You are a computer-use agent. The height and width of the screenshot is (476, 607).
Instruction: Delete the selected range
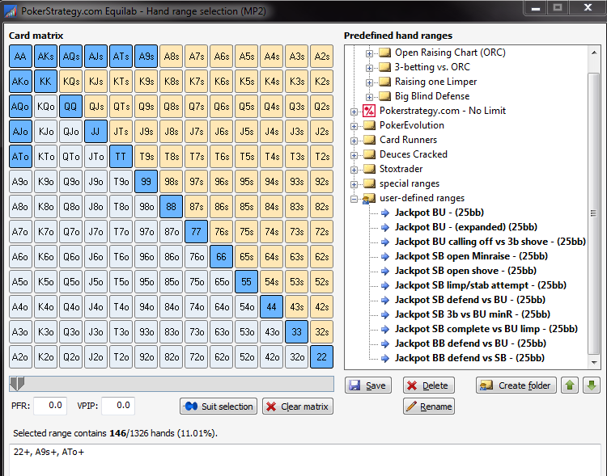tap(428, 385)
